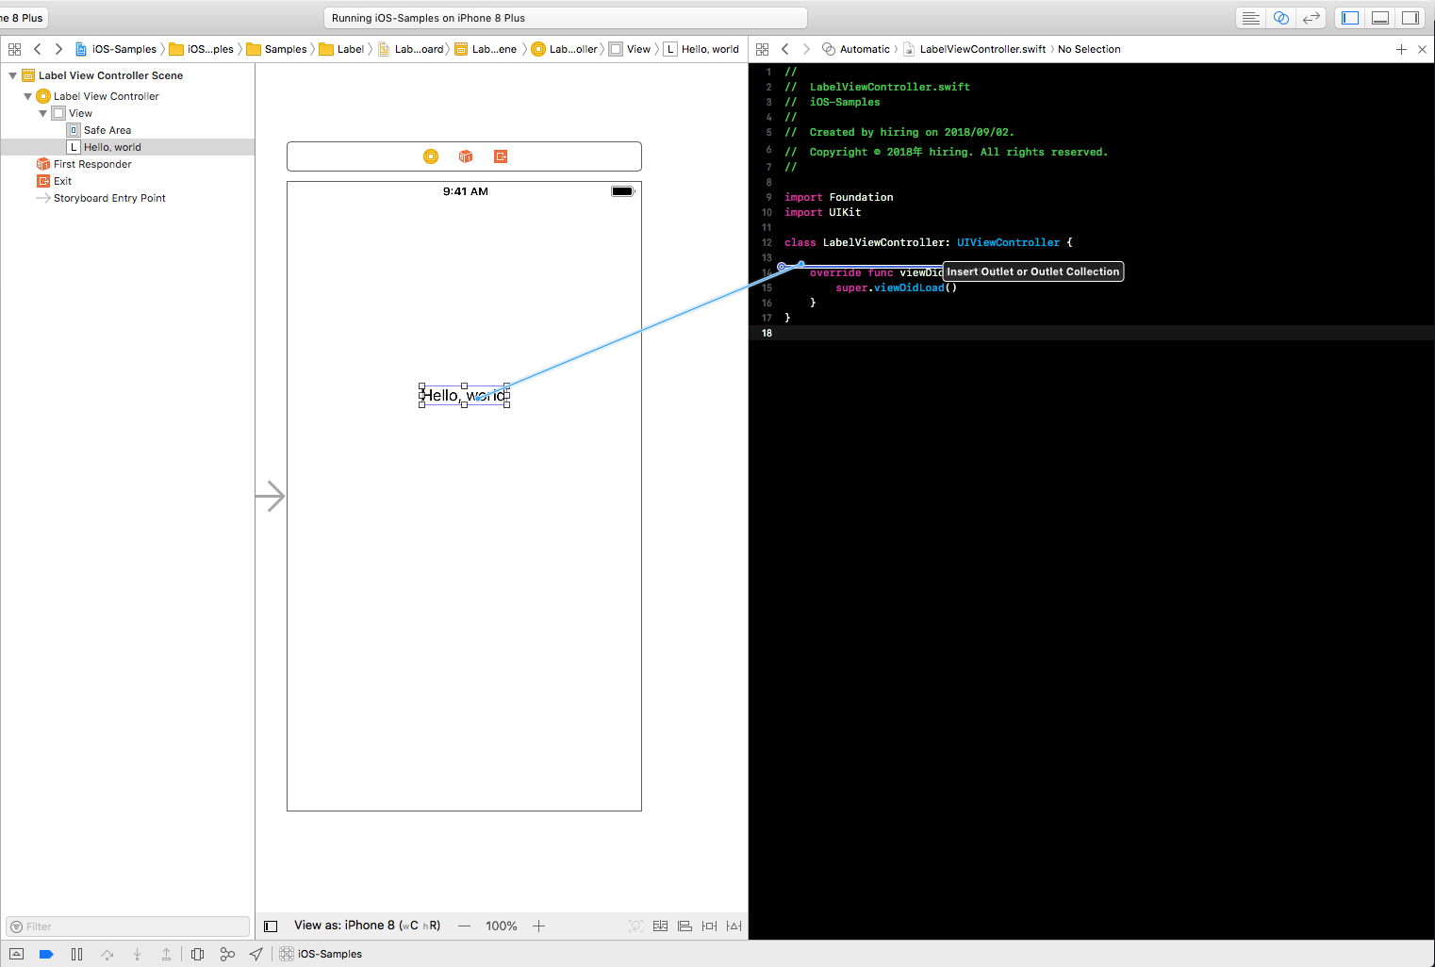The image size is (1435, 967).
Task: Open Debug Memory Graph
Action: (227, 954)
